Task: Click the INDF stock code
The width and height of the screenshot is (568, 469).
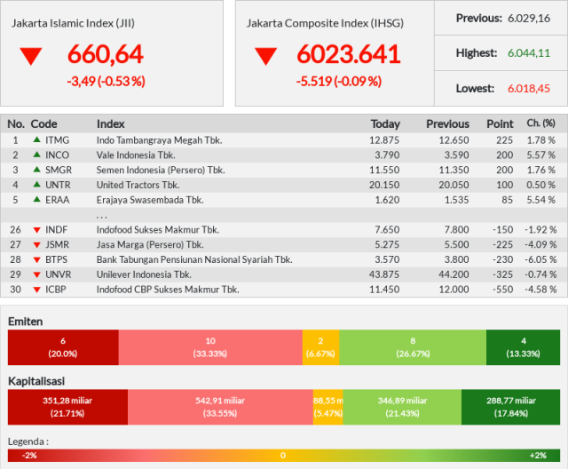Action: pyautogui.click(x=57, y=229)
